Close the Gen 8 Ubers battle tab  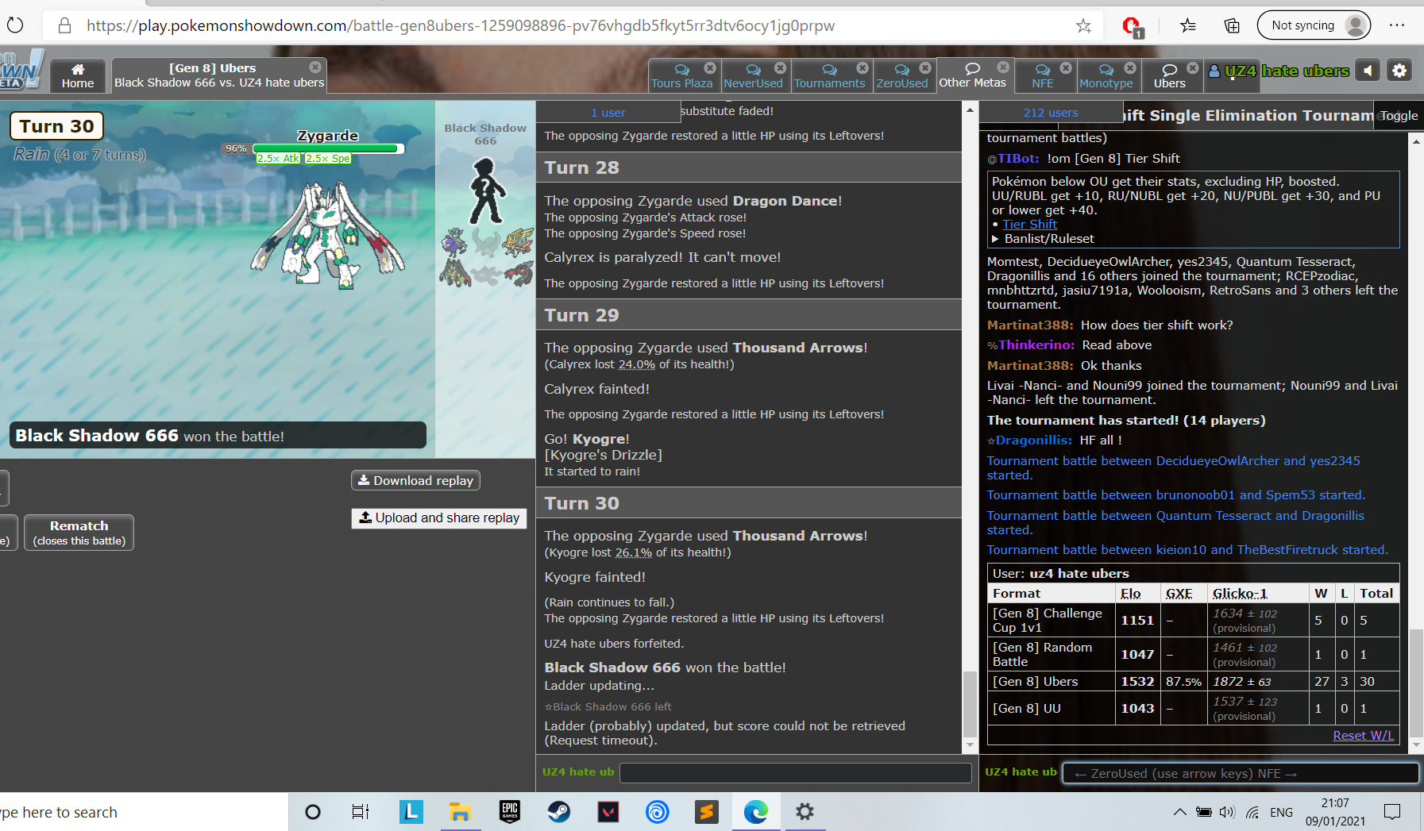pyautogui.click(x=315, y=67)
